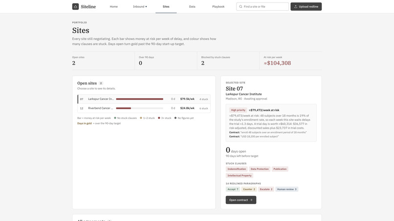Screen dimensions: 394x221
Task: Click the Blocked by stuck clauses stat
Action: [x=228, y=60]
